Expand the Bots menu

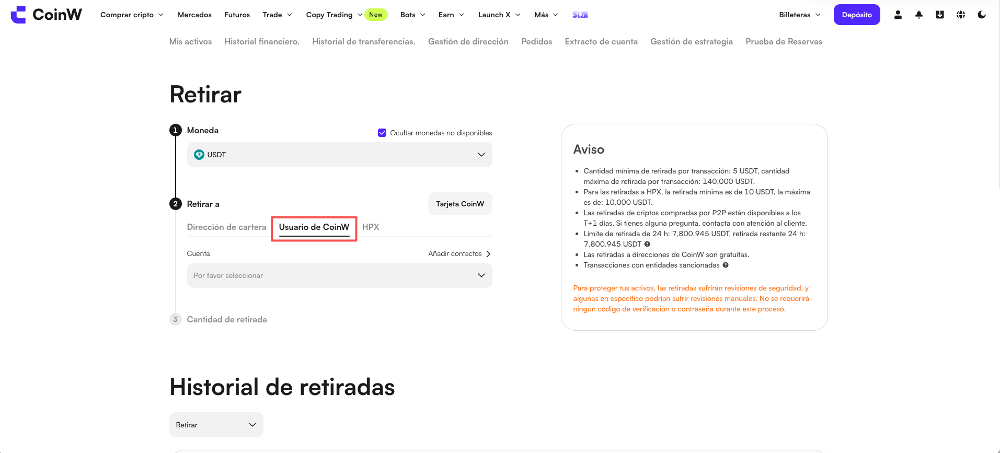tap(413, 15)
